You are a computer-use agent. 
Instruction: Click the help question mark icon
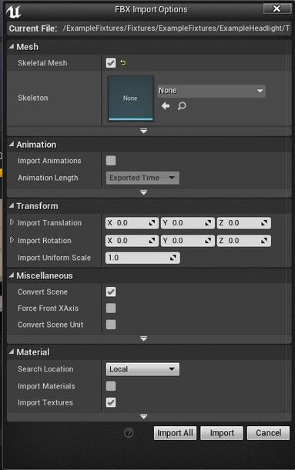(129, 432)
